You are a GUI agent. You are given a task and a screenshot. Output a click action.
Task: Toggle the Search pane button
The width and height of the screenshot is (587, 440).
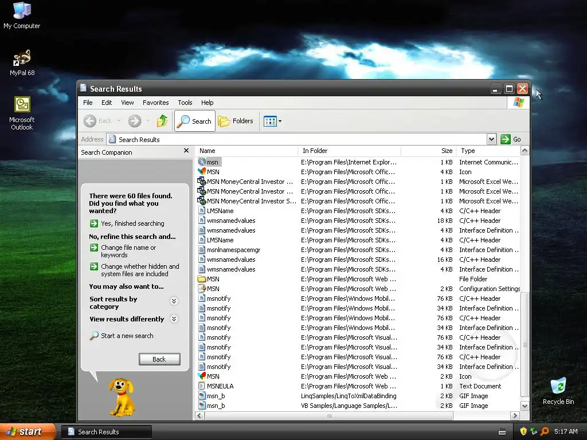pyautogui.click(x=195, y=121)
